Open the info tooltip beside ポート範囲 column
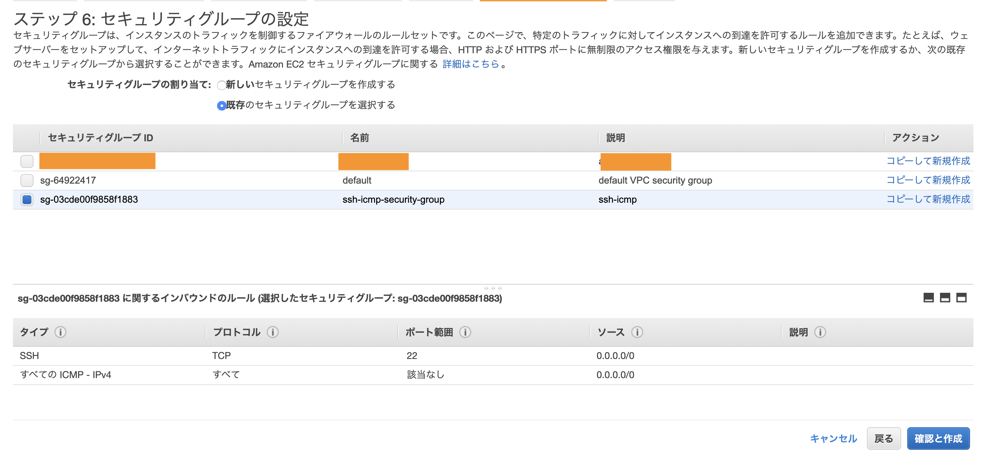 pyautogui.click(x=465, y=332)
